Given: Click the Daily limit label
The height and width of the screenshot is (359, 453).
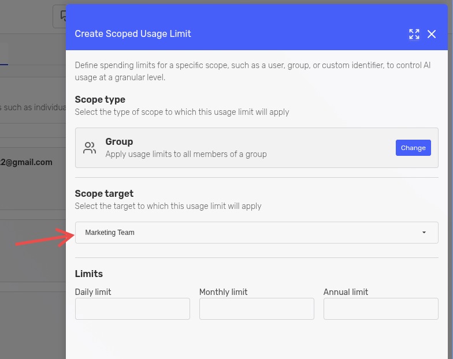Looking at the screenshot, I should pyautogui.click(x=93, y=292).
